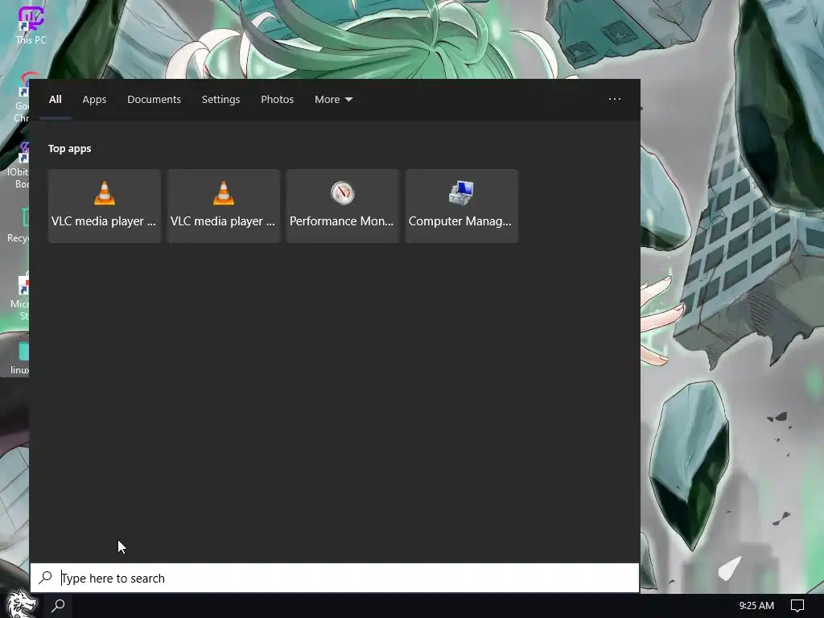The height and width of the screenshot is (618, 824).
Task: Switch to the Apps search tab
Action: pos(94,99)
